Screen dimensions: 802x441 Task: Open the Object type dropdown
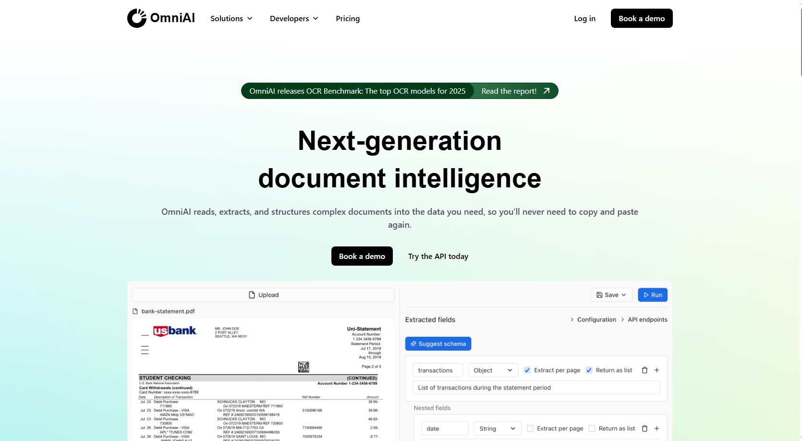tap(493, 370)
